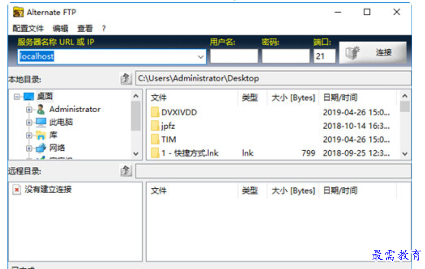Sort remote list by 文件 column header
The width and height of the screenshot is (425, 269).
(x=193, y=190)
